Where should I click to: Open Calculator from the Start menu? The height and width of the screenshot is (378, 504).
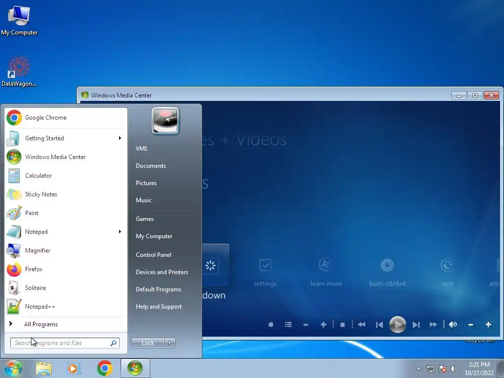66,176
